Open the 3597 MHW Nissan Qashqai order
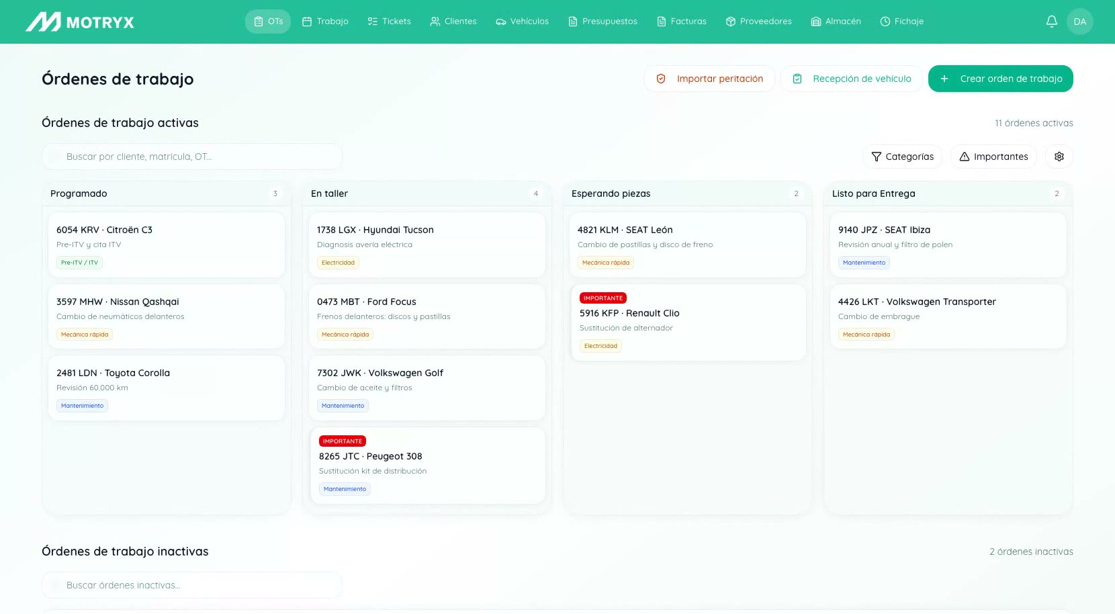Image resolution: width=1115 pixels, height=614 pixels. (167, 316)
